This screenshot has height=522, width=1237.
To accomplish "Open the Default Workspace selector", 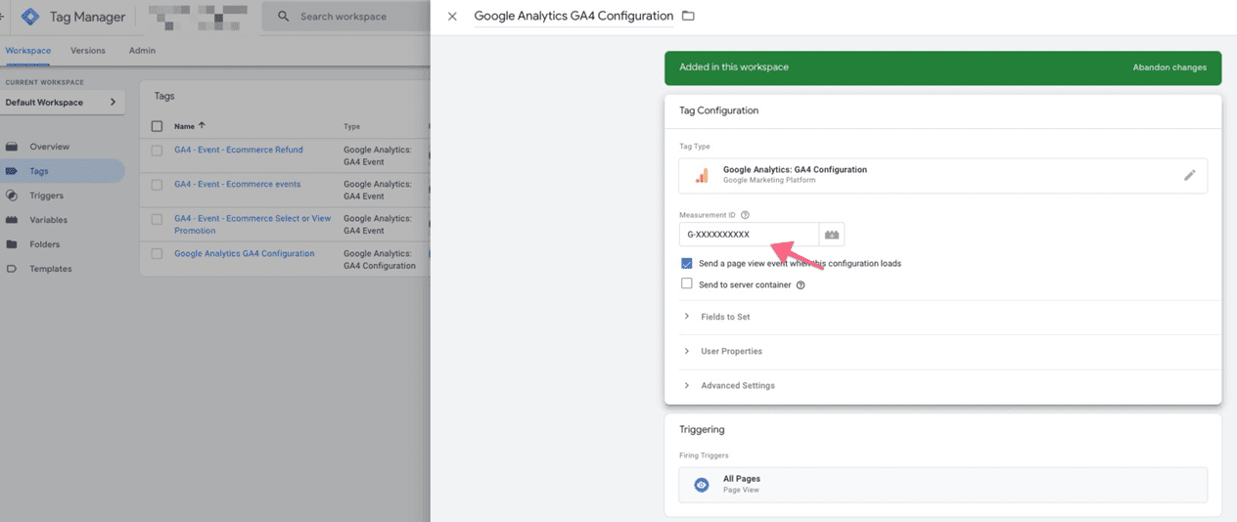I will (63, 103).
